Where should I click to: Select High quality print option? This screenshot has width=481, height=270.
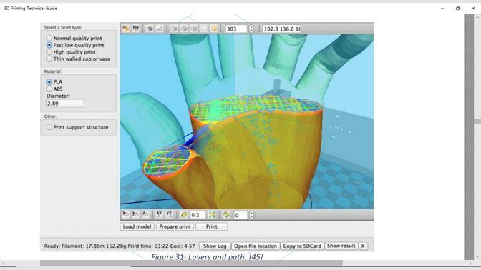[x=71, y=52]
